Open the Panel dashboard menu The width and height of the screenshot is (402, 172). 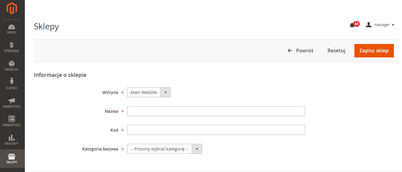[x=12, y=29]
